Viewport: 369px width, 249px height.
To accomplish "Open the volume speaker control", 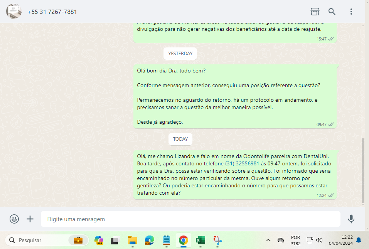I will pyautogui.click(x=319, y=240).
